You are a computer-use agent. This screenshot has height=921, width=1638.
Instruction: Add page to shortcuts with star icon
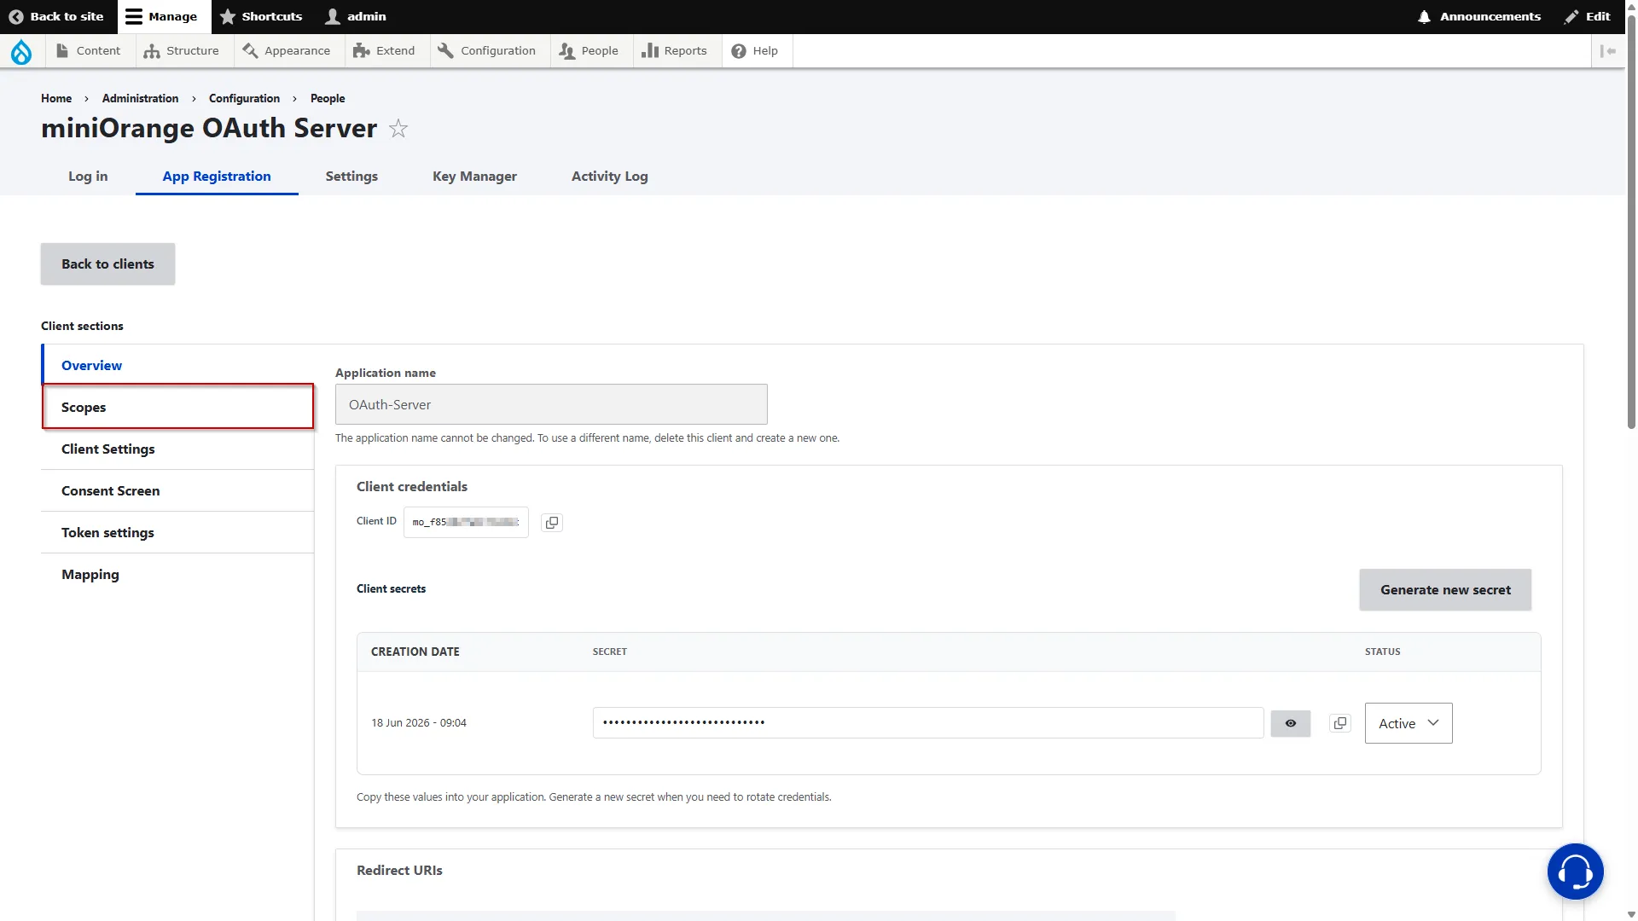coord(398,129)
